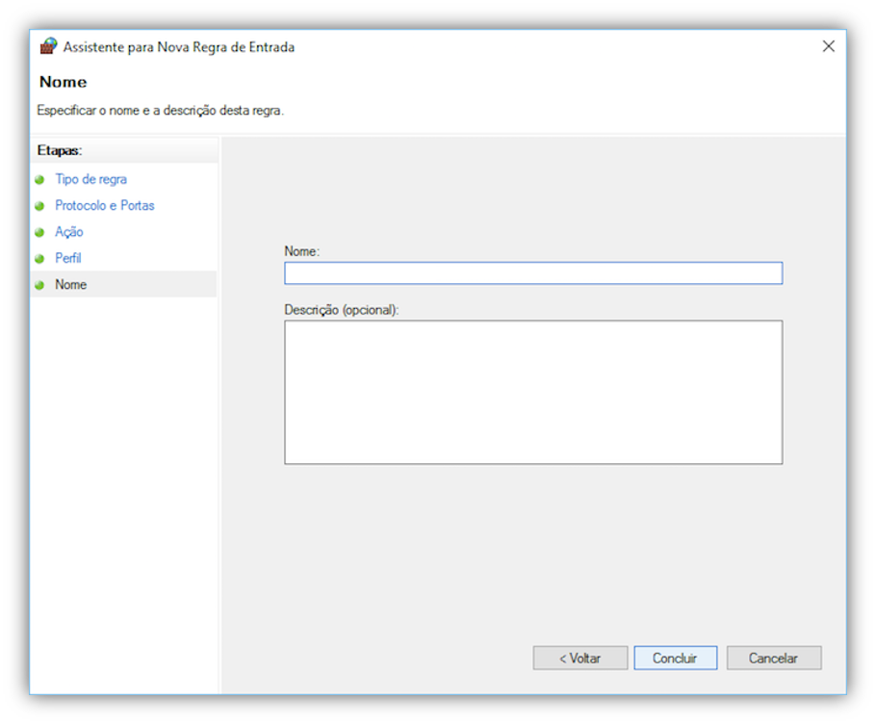This screenshot has width=876, height=724.
Task: Click the "Nome:" field label
Action: [x=301, y=251]
